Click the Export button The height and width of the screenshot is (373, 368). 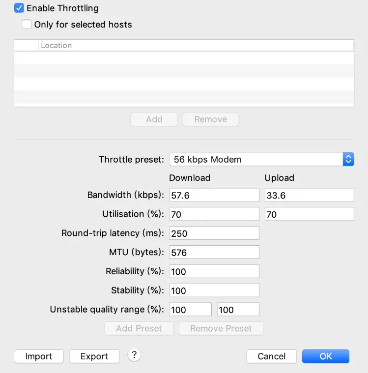(x=94, y=356)
